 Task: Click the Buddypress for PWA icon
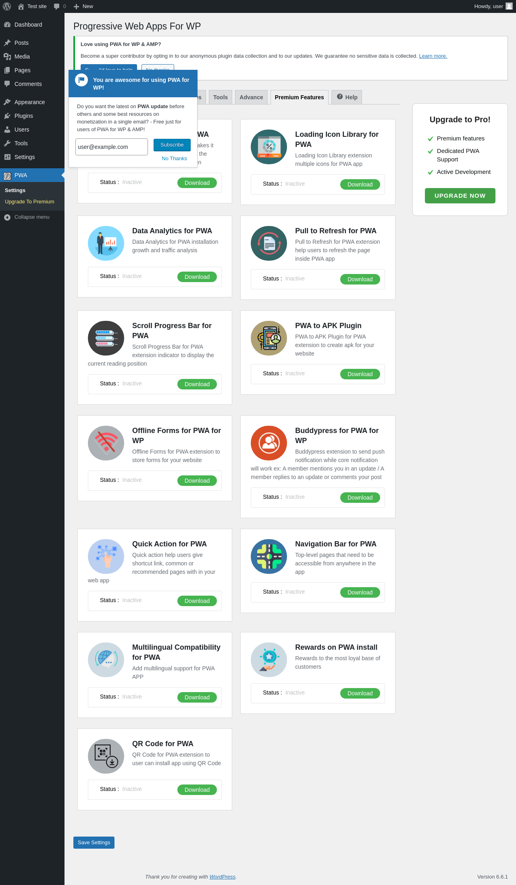pyautogui.click(x=269, y=443)
